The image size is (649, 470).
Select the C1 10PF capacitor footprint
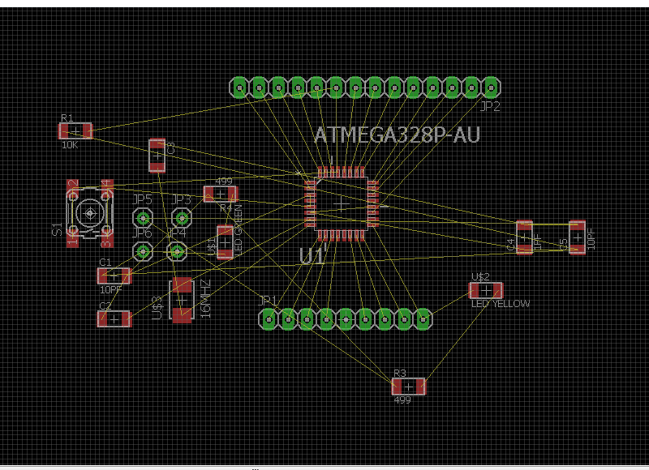114,276
